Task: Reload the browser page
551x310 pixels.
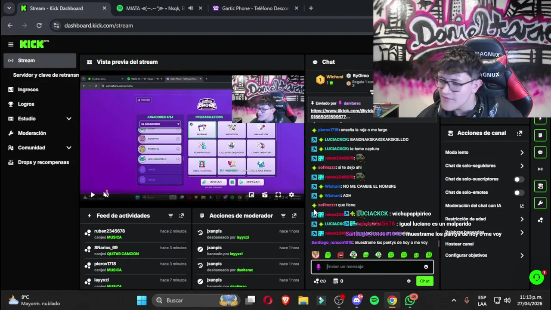Action: [39, 25]
